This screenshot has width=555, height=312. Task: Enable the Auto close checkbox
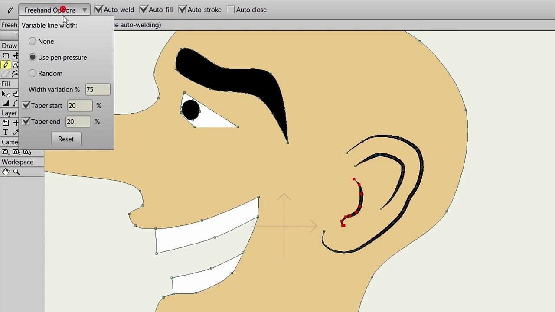(x=231, y=10)
